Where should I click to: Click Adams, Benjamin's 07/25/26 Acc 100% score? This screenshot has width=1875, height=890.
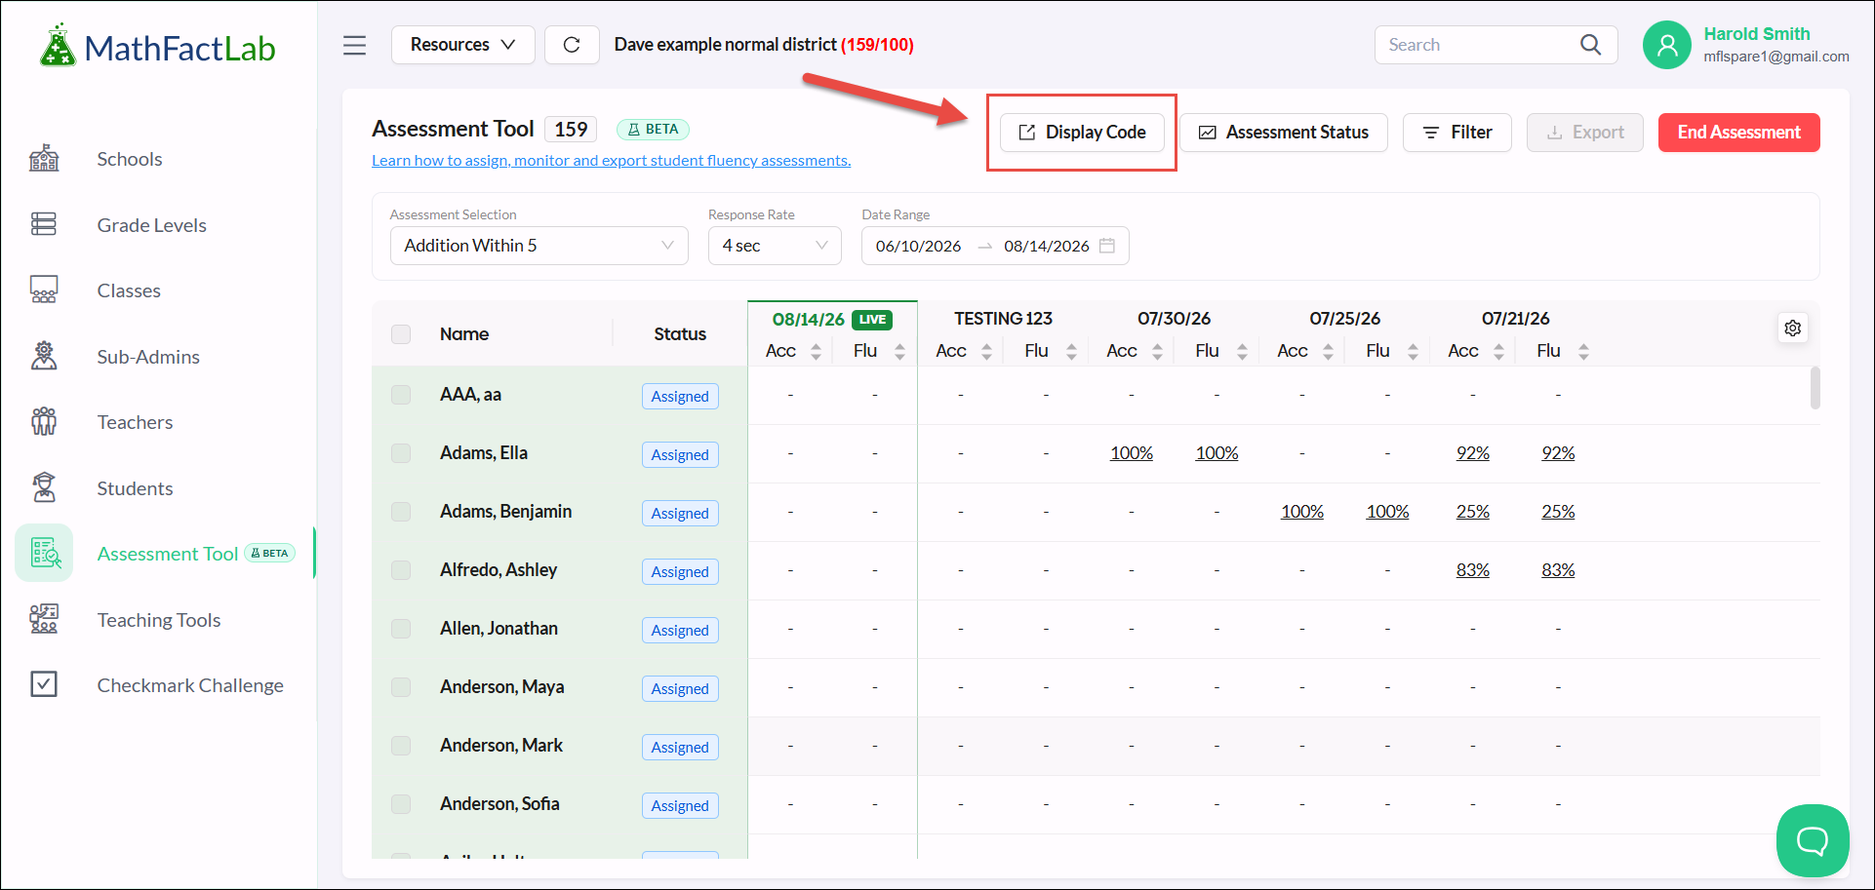click(1302, 512)
